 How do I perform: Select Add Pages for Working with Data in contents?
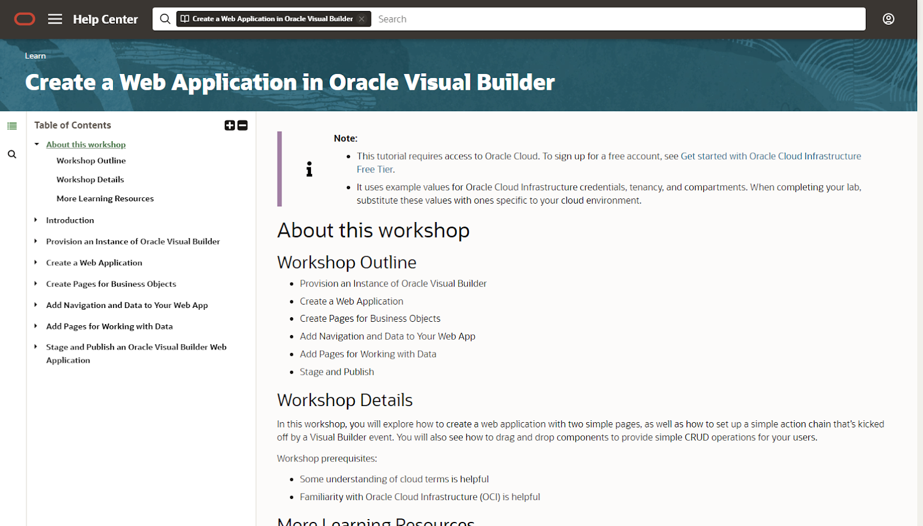coord(110,326)
